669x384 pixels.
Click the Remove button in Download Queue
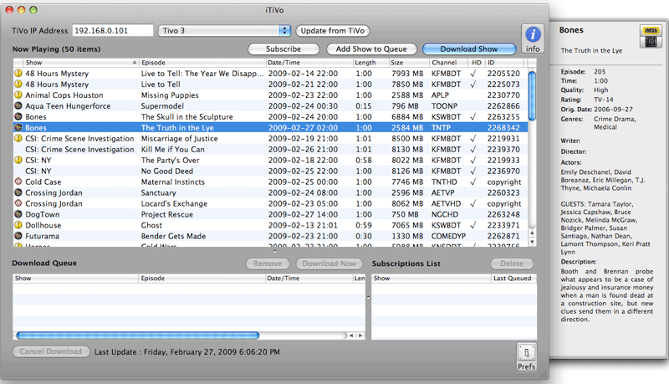(x=268, y=264)
